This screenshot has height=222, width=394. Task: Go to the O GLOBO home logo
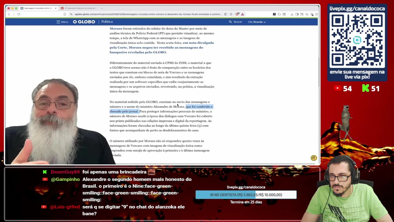(x=84, y=22)
